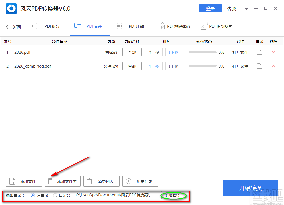Image resolution: width=284 pixels, height=205 pixels.
Task: Start conversion with 开始转换
Action: pyautogui.click(x=250, y=188)
